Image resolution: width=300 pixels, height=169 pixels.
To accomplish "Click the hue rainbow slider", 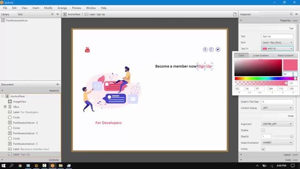I will point(266,78).
